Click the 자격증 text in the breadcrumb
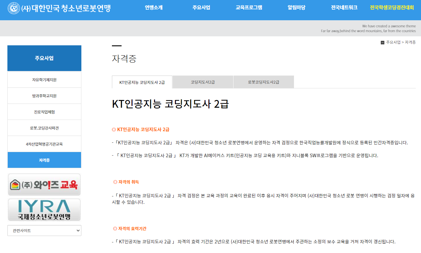This screenshot has width=421, height=253. (x=410, y=42)
